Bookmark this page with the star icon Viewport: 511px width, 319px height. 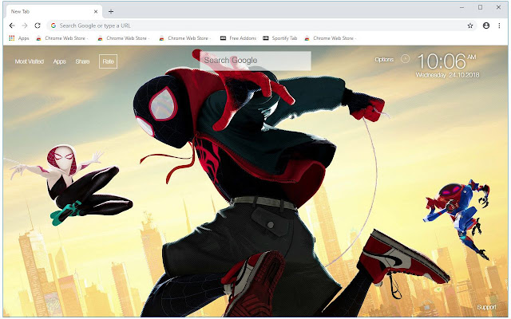tap(470, 26)
